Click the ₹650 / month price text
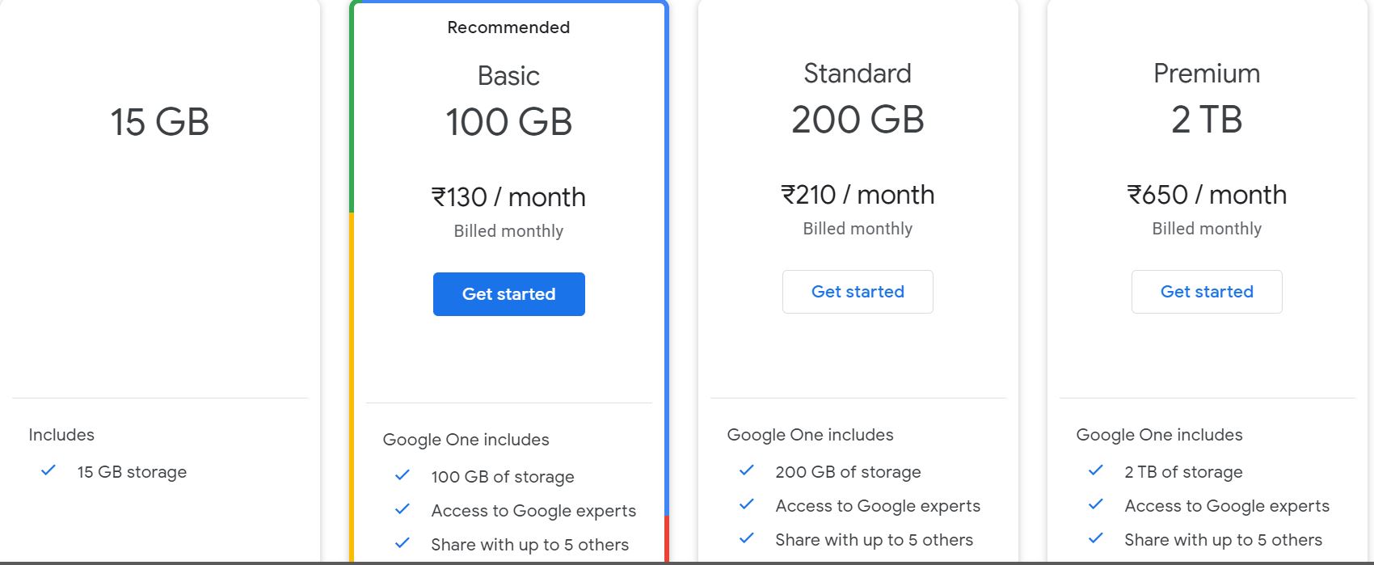 click(1207, 195)
